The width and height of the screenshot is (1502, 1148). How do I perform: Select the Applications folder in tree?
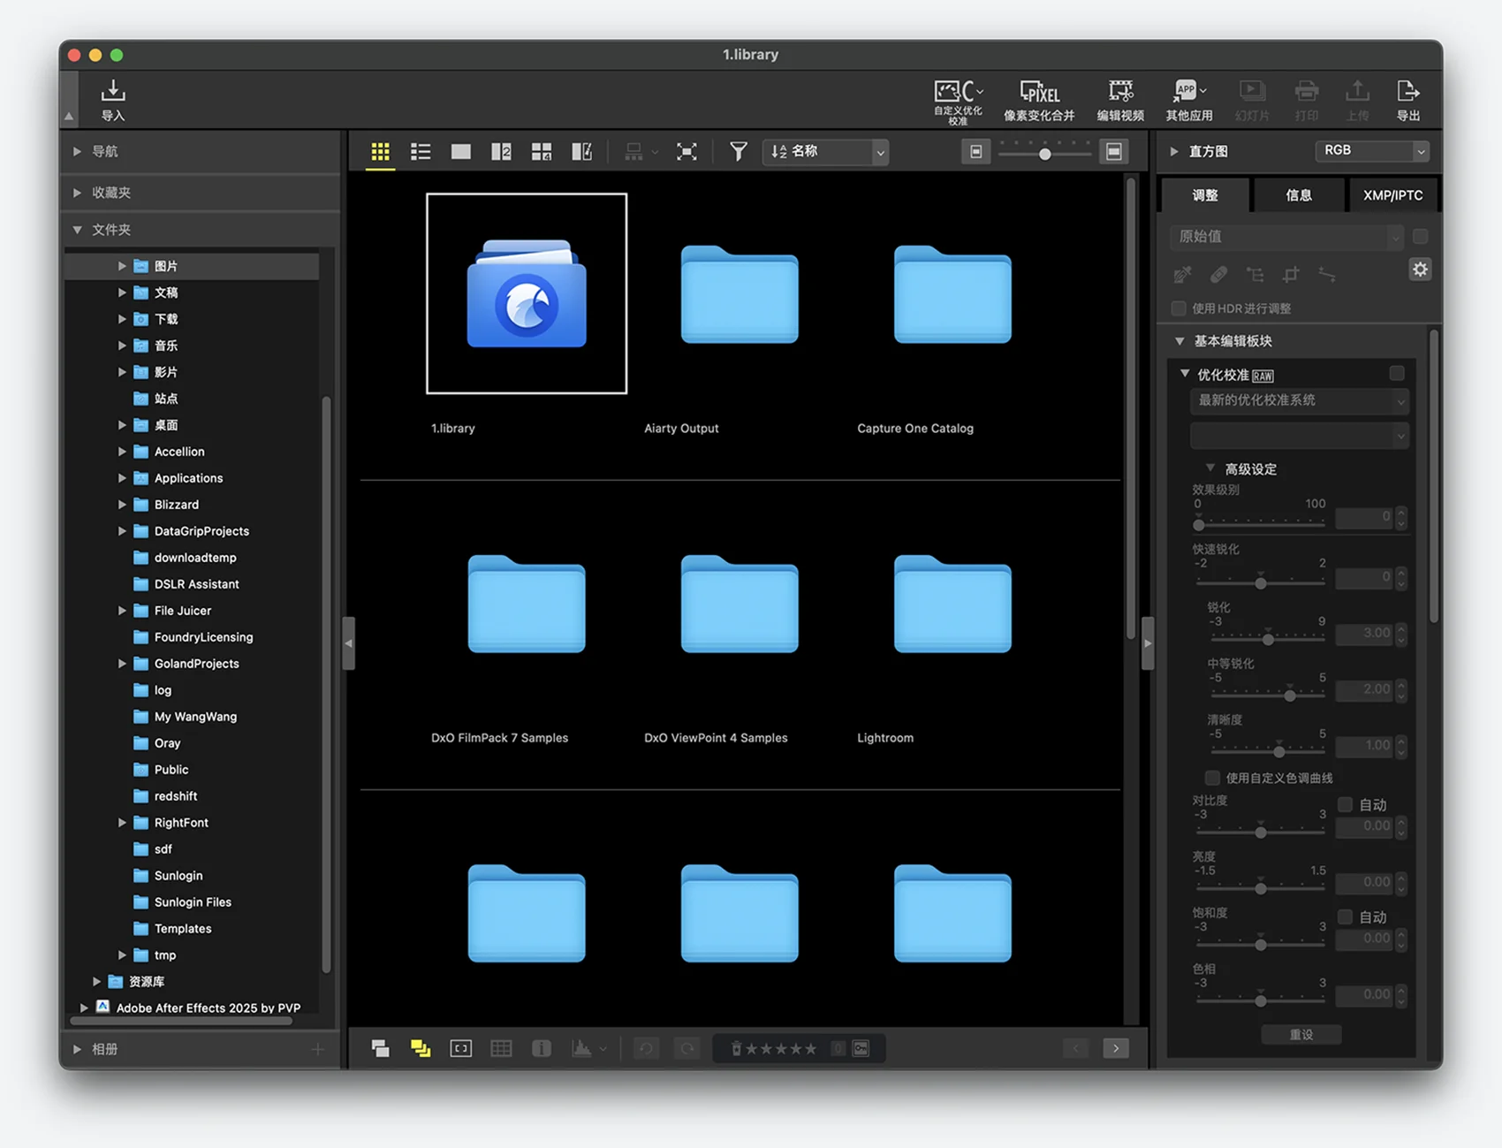188,478
